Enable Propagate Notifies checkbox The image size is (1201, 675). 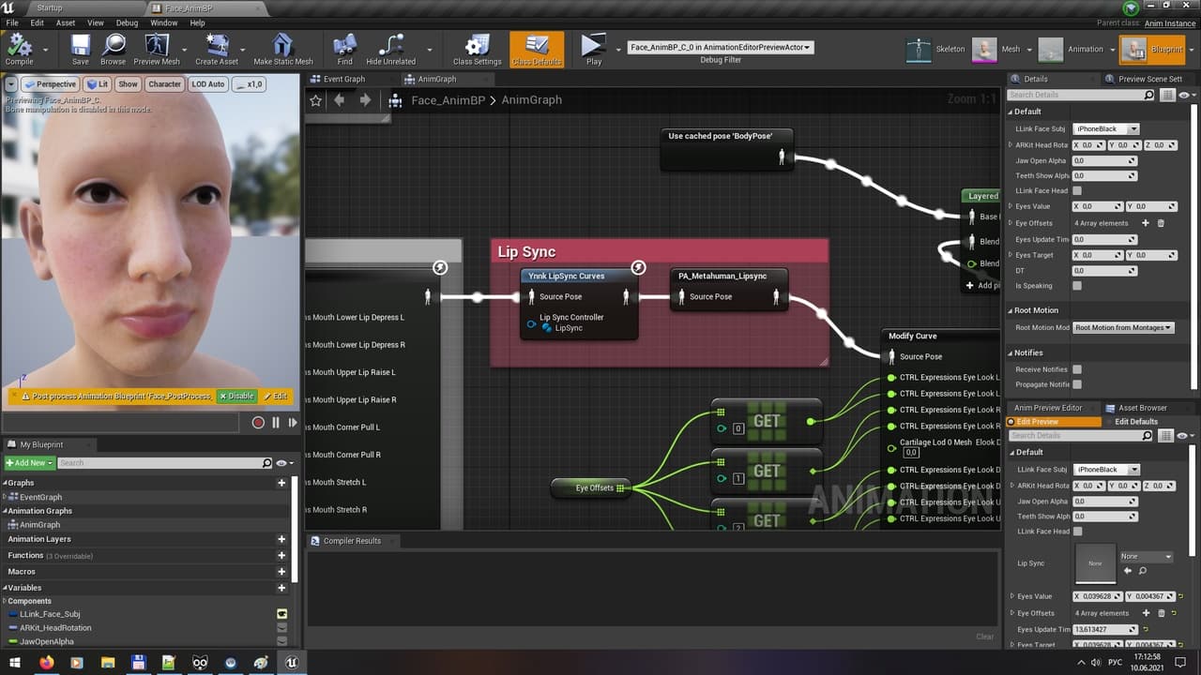[1077, 384]
